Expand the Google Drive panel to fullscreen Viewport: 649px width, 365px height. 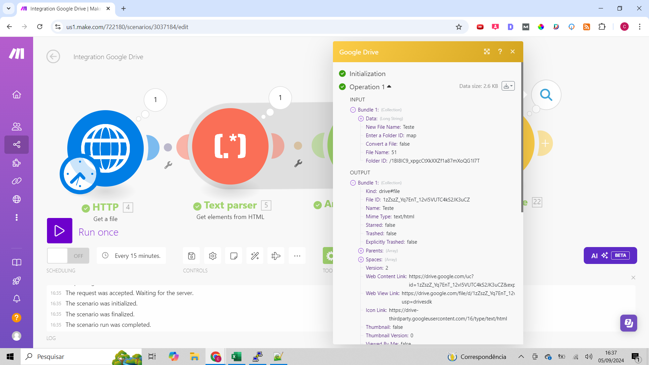(x=487, y=51)
